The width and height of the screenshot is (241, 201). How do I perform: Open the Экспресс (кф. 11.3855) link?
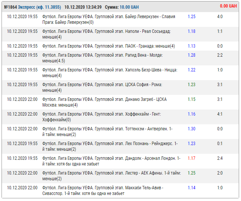39,7
